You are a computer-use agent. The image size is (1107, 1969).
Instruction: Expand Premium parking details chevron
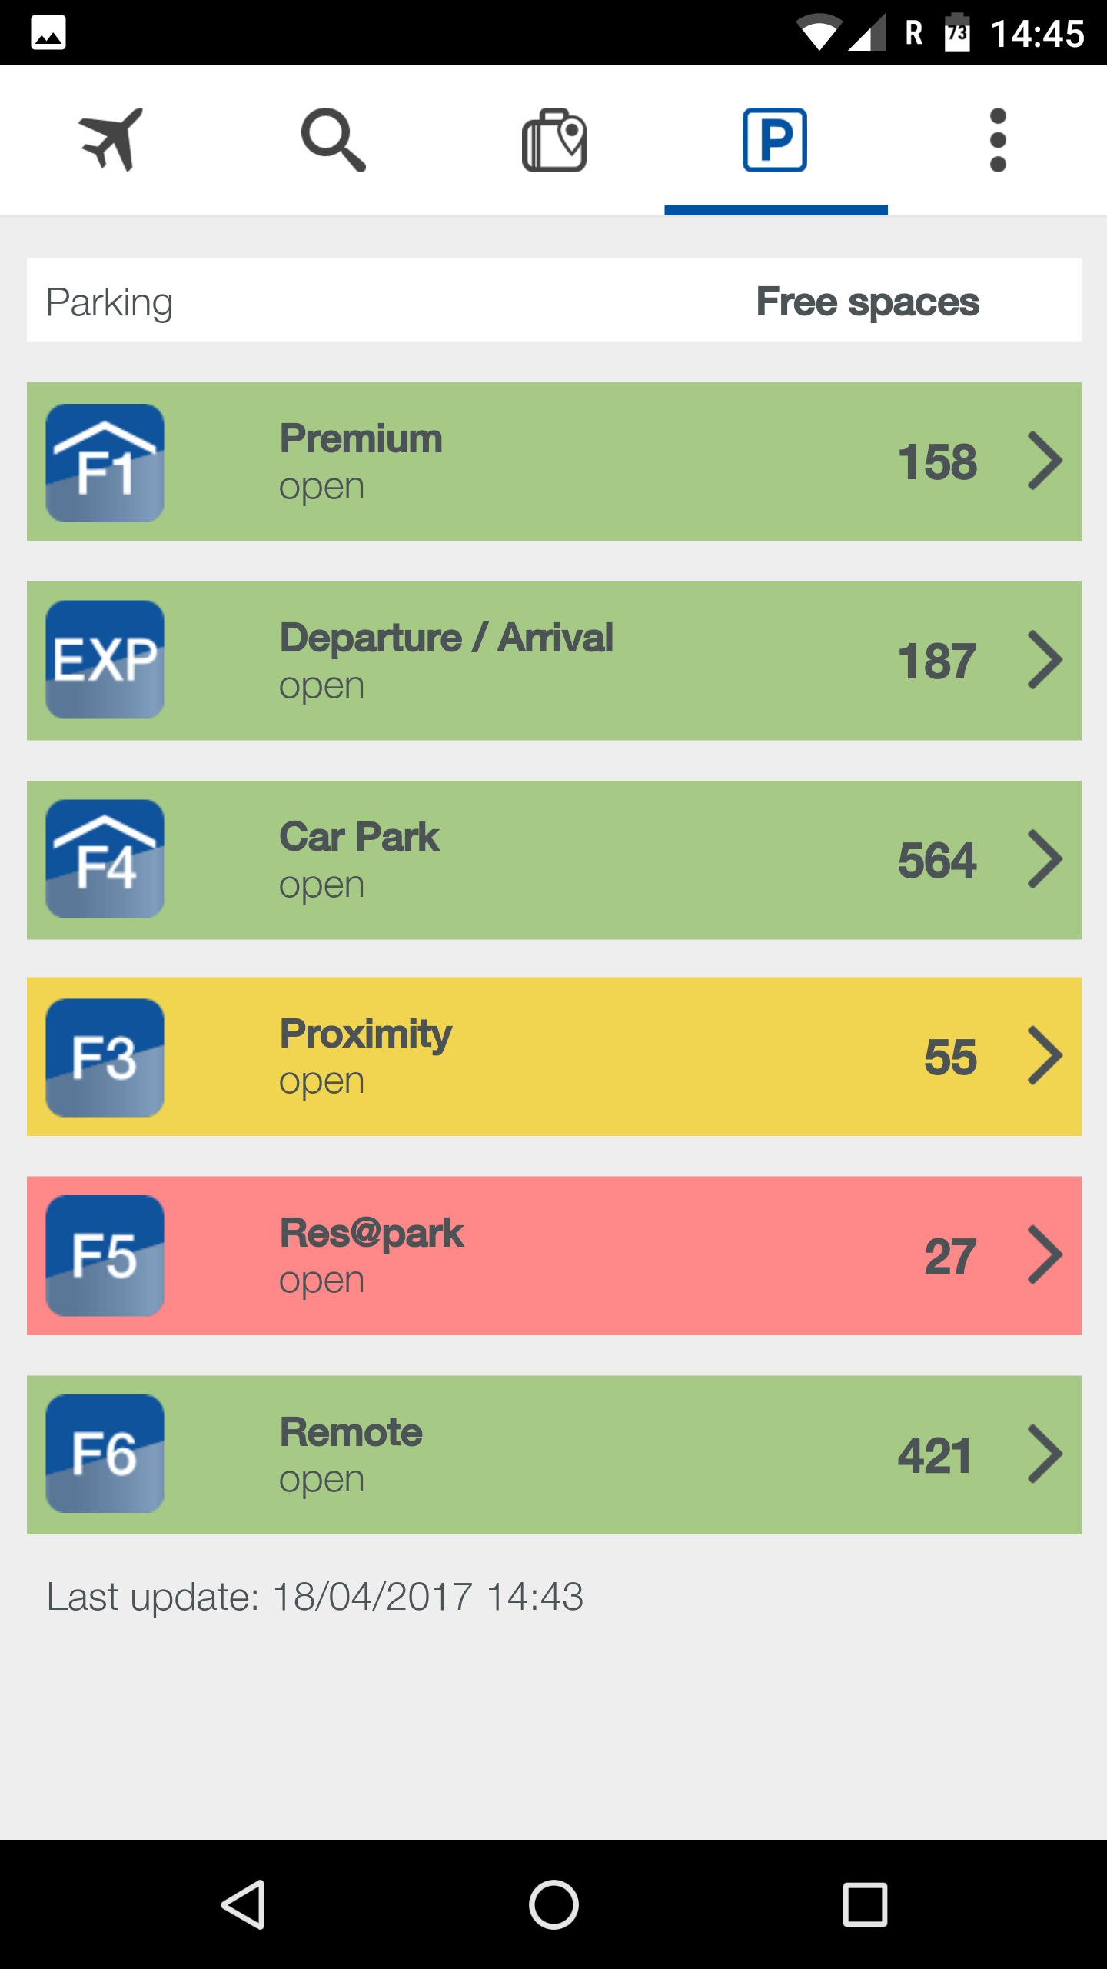pos(1045,461)
